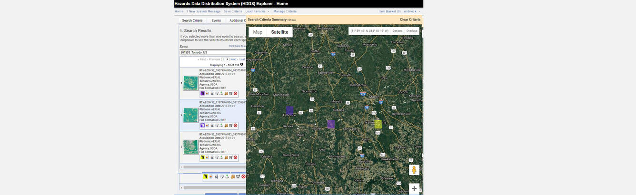Open the map Overlays menu
636x195 pixels.
tap(412, 31)
